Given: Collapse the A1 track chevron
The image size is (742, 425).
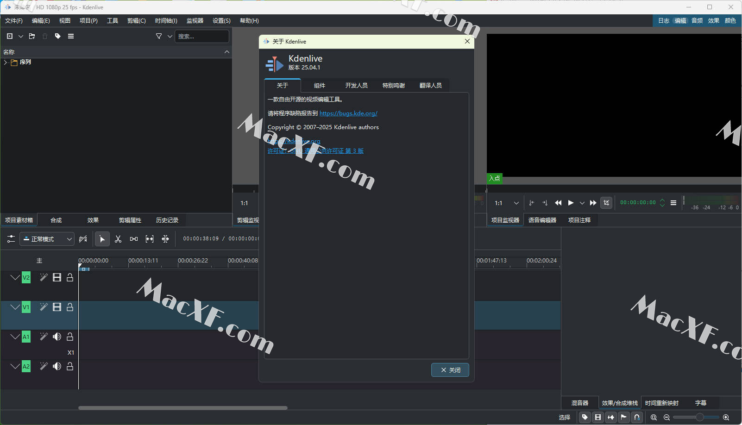Looking at the screenshot, I should [15, 337].
